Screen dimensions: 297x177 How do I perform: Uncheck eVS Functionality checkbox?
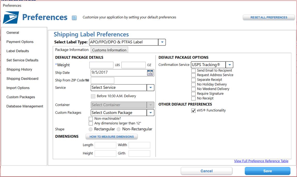(193, 111)
